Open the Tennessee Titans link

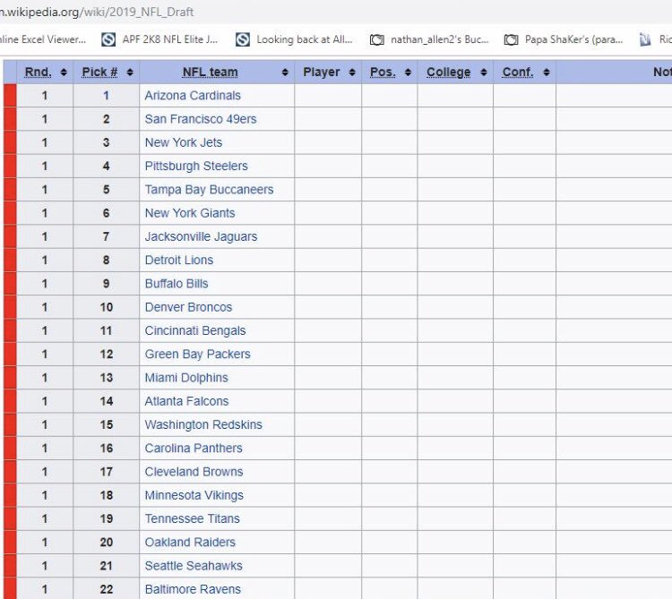[192, 519]
